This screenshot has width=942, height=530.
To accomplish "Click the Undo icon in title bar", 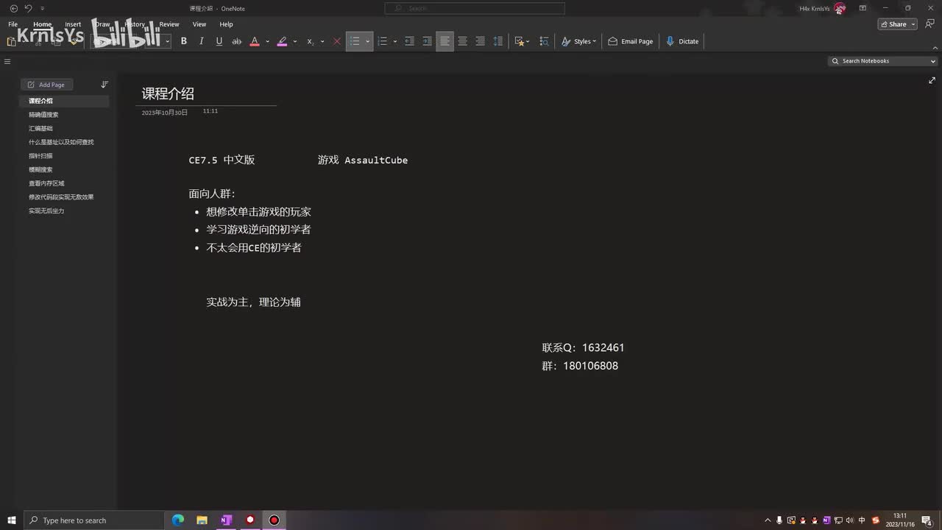I will point(28,8).
